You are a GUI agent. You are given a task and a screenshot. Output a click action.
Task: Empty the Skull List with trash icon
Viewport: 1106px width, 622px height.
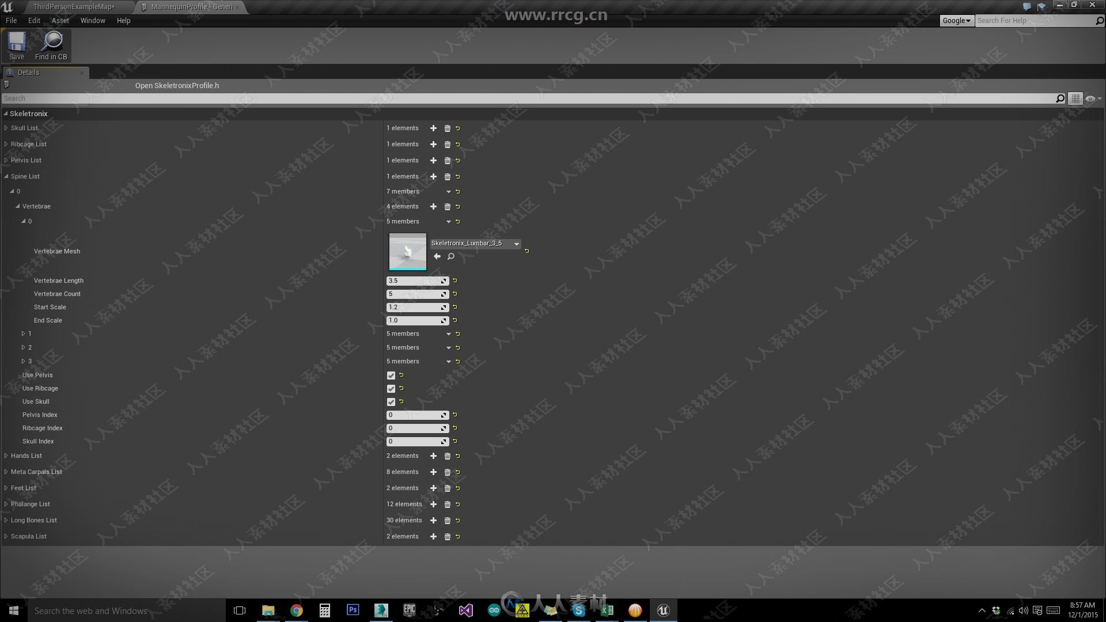[447, 128]
